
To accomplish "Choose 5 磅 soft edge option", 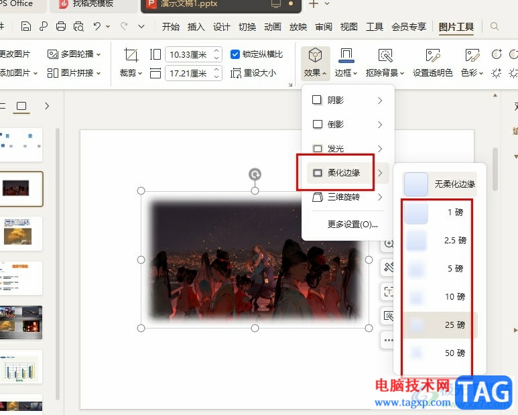I will pyautogui.click(x=440, y=269).
